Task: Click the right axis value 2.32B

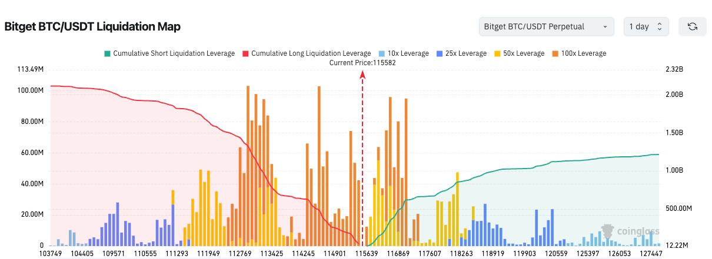Action: (x=674, y=69)
